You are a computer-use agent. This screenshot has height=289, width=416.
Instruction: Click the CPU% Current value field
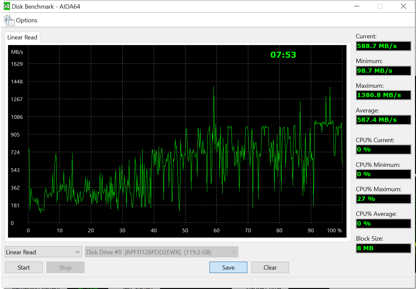(x=384, y=150)
